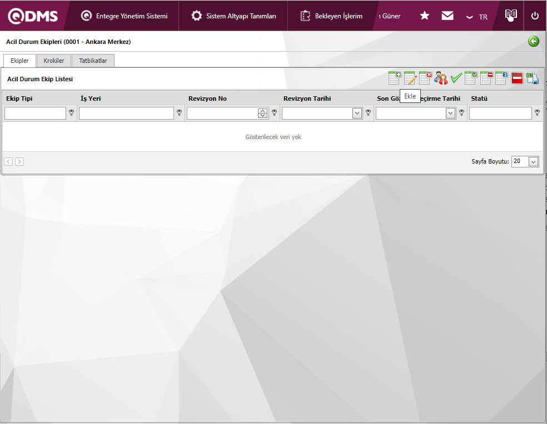Go to previous page arrow
Image resolution: width=547 pixels, height=424 pixels.
point(8,161)
